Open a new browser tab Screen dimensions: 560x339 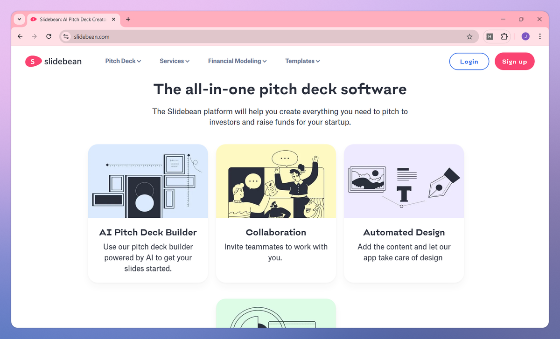tap(128, 19)
